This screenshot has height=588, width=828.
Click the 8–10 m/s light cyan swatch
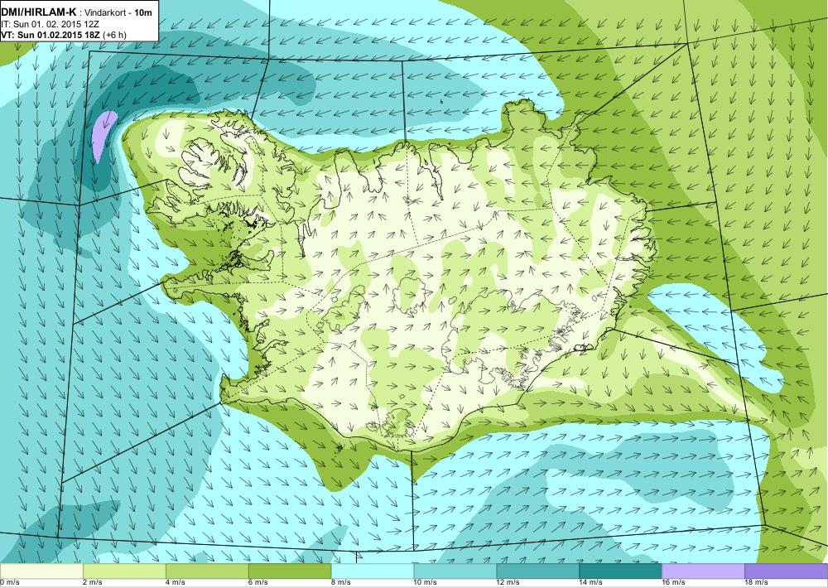pyautogui.click(x=373, y=571)
